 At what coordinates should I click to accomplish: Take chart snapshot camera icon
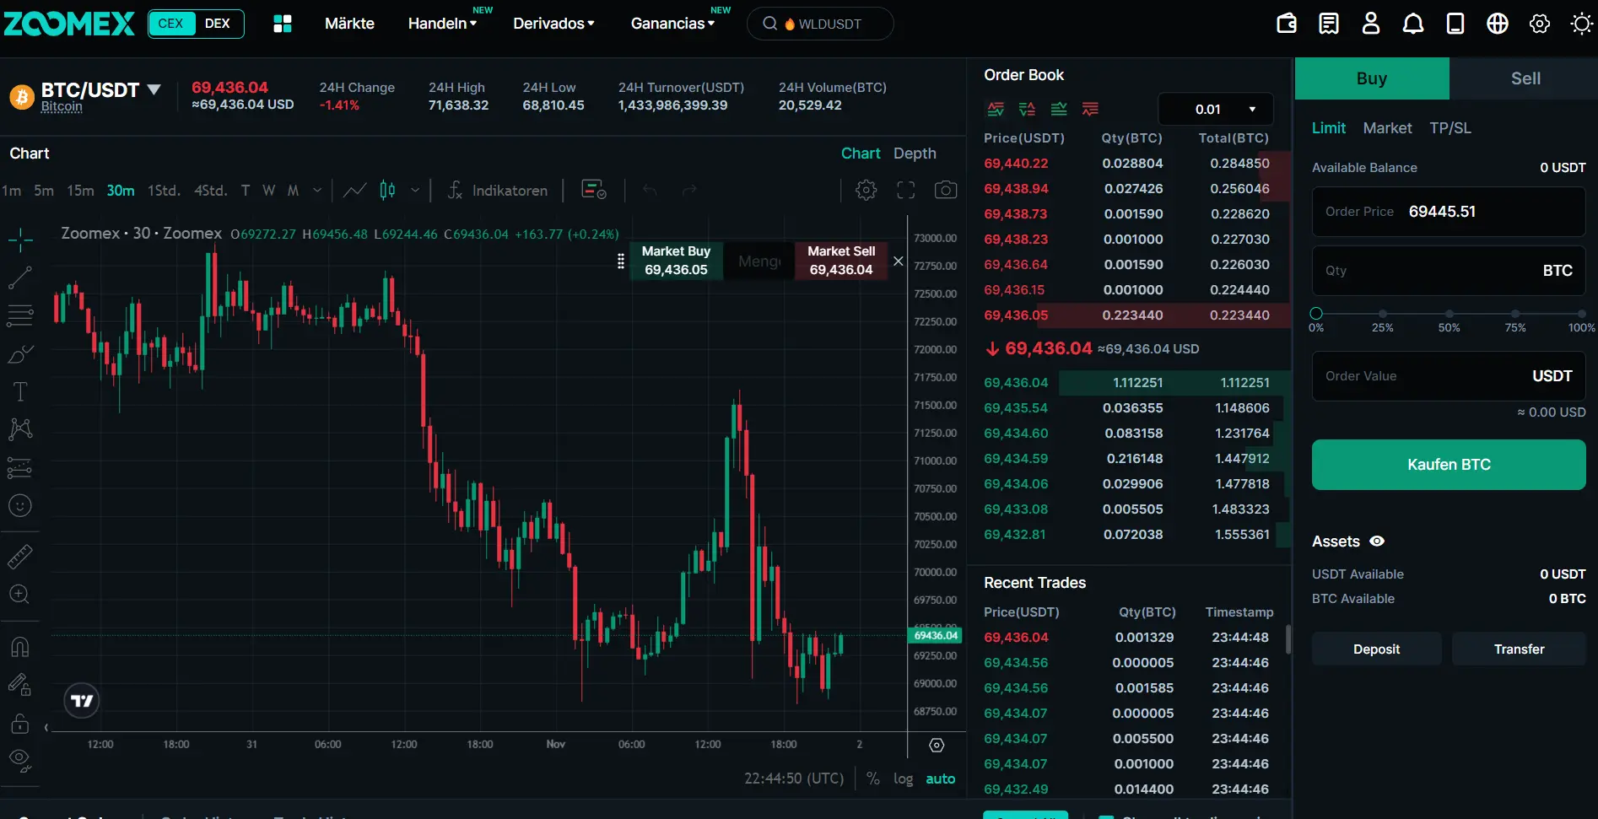coord(946,191)
